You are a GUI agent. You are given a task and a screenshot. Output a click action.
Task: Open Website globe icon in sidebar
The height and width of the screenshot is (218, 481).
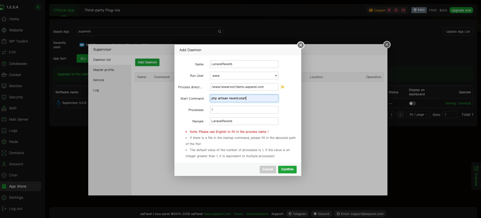coord(4,30)
